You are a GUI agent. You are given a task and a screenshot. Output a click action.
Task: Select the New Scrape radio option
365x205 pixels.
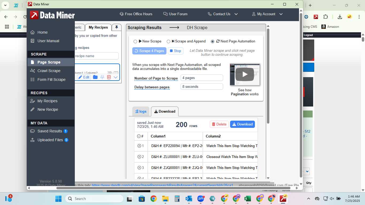(x=135, y=41)
